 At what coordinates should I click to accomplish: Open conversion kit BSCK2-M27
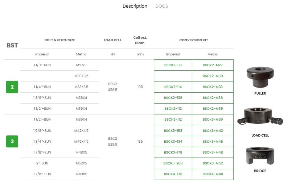point(213,65)
